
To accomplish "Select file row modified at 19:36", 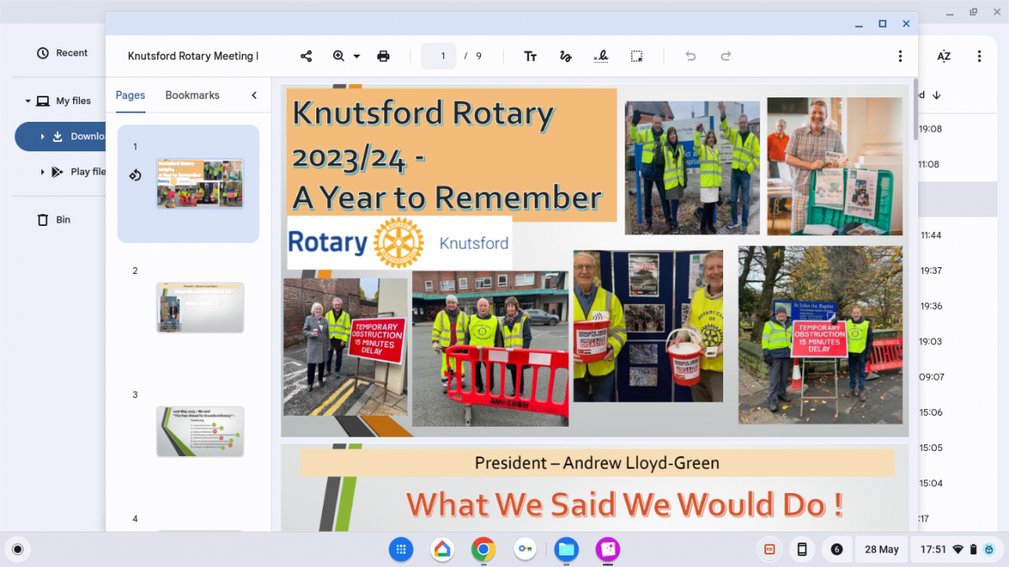I will tap(959, 307).
